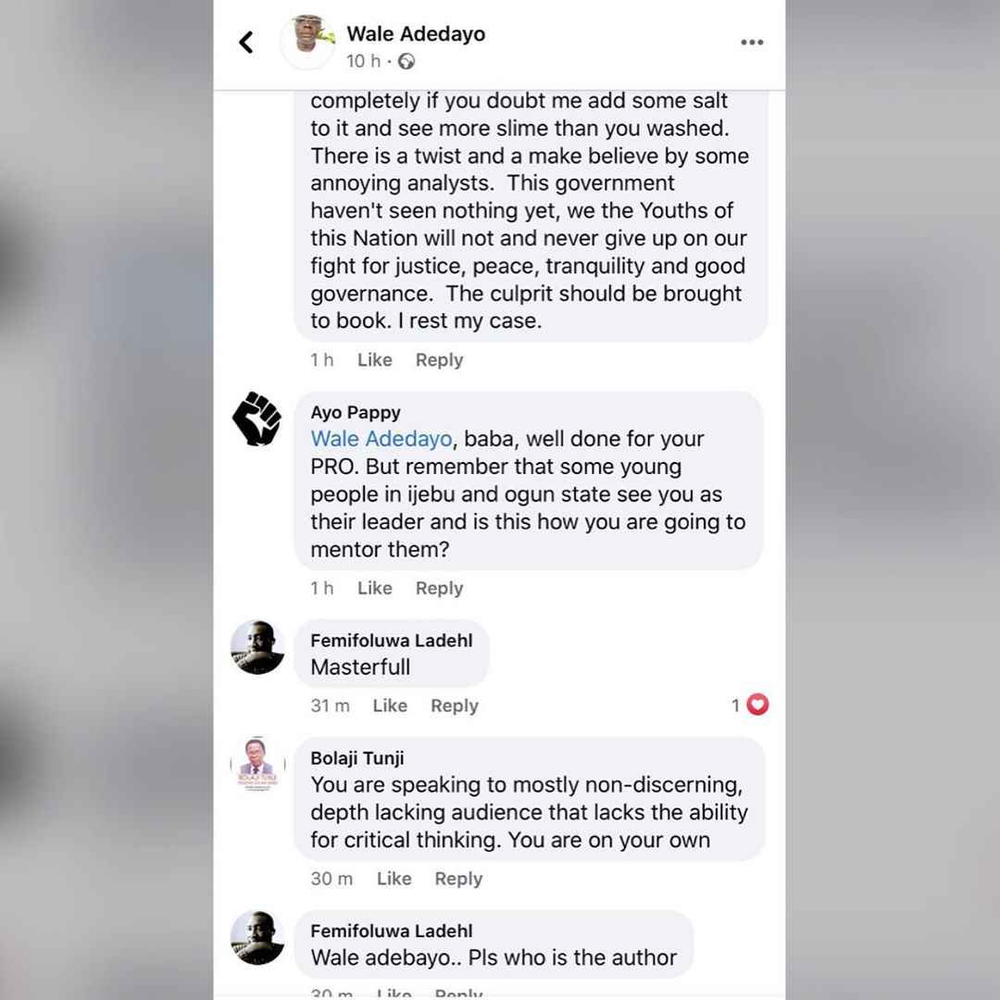Screen dimensions: 1000x1000
Task: Reply to Bolaji Tunji's comment
Action: coord(458,878)
